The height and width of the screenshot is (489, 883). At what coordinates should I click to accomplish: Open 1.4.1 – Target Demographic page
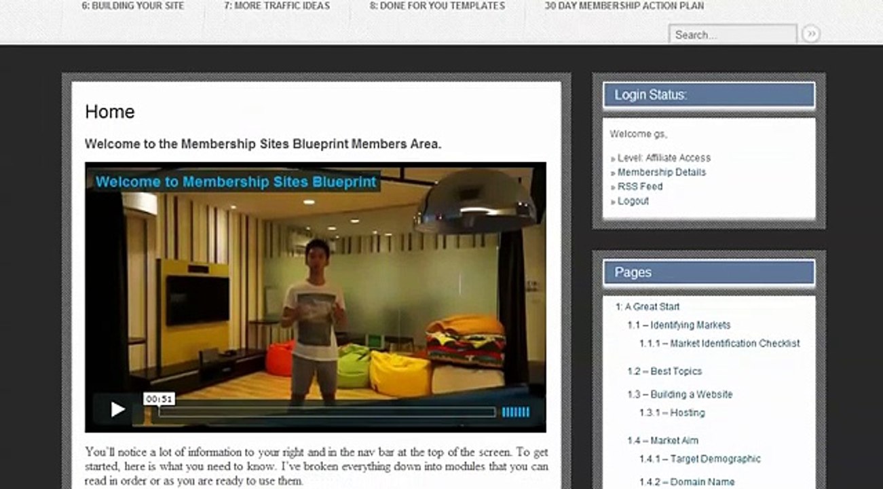tap(700, 459)
